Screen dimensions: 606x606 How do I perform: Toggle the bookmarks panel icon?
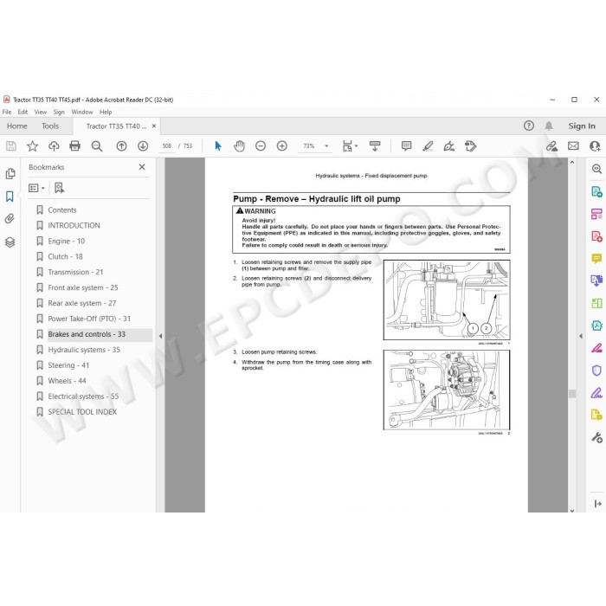pyautogui.click(x=10, y=197)
